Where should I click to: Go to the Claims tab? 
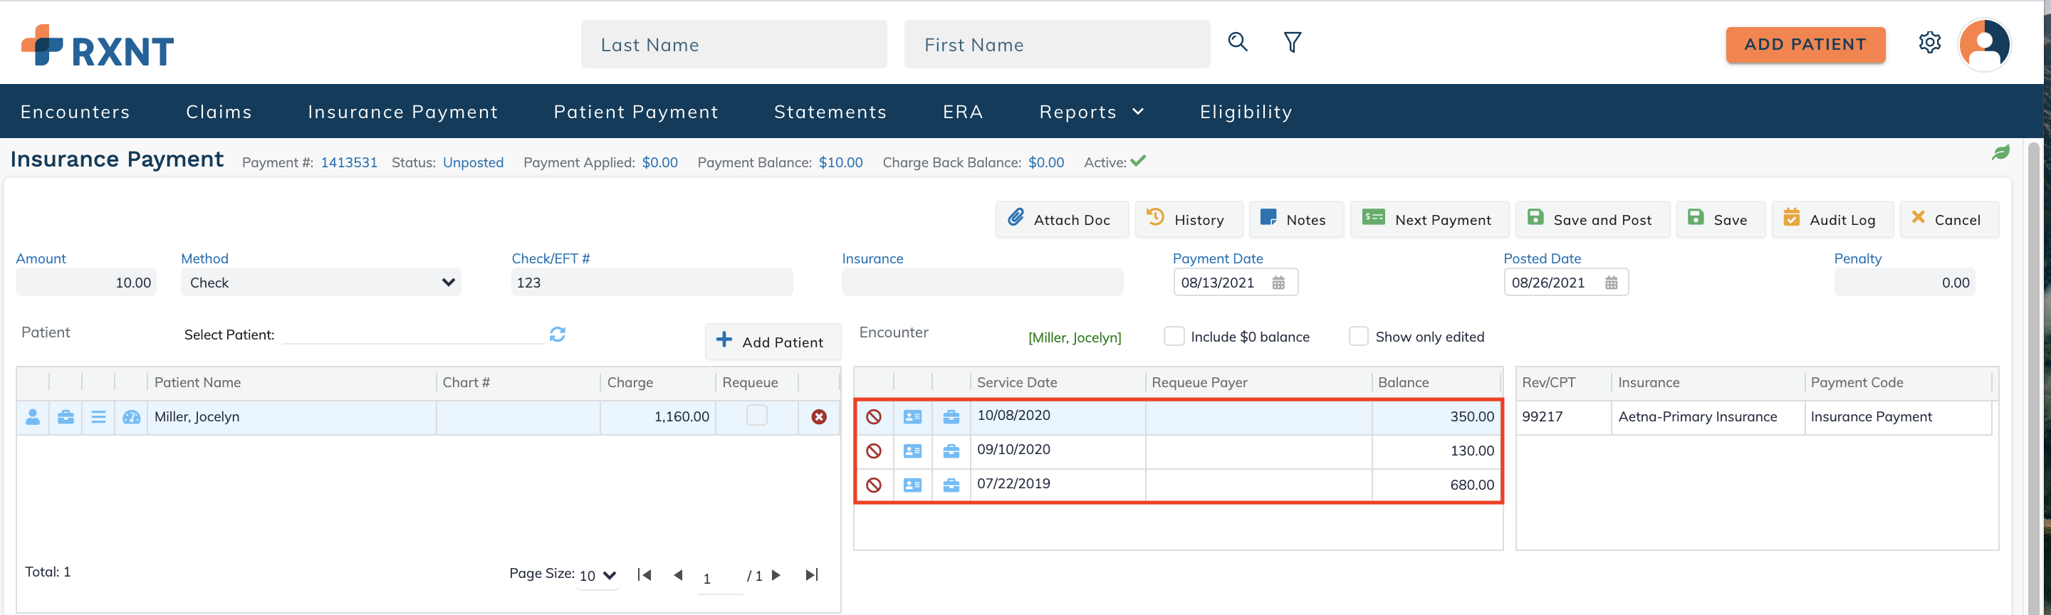(219, 112)
